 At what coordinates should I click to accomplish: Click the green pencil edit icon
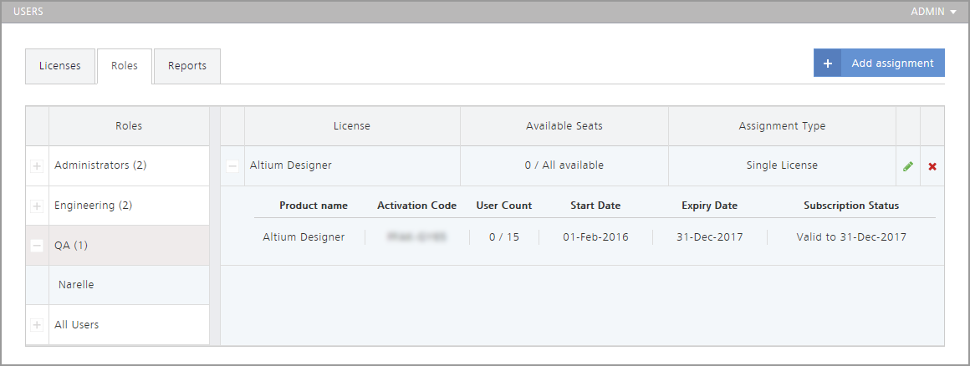[907, 166]
